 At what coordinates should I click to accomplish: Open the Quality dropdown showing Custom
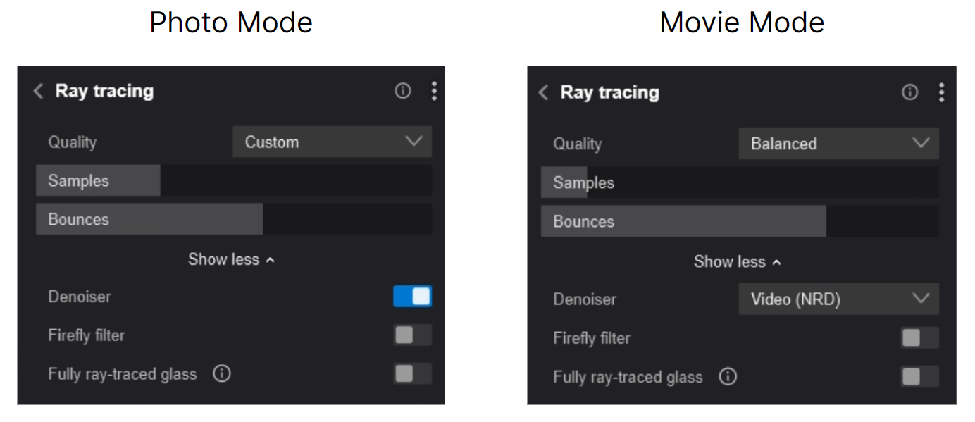332,142
